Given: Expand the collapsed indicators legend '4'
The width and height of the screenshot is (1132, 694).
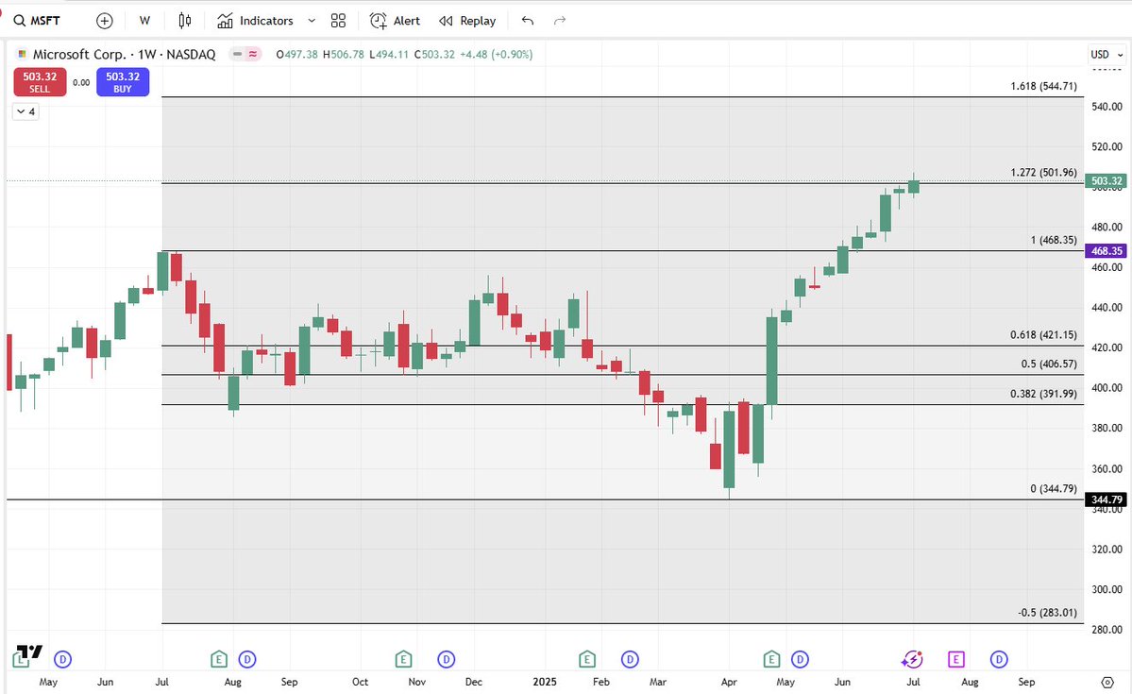Looking at the screenshot, I should tap(25, 111).
